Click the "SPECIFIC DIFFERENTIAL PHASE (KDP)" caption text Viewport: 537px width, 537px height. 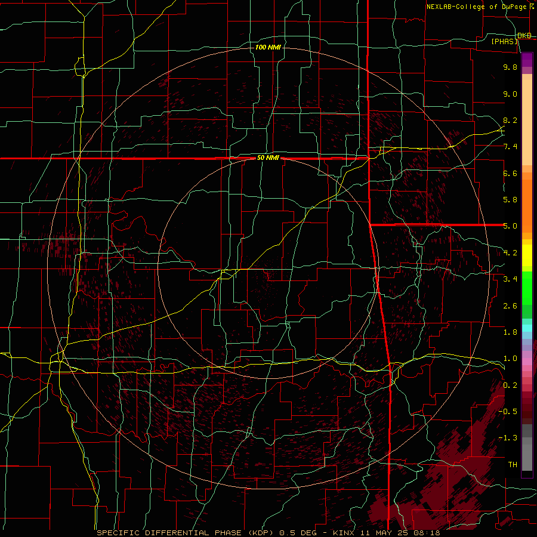(186, 533)
